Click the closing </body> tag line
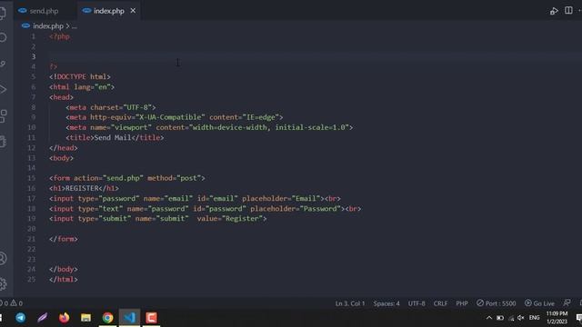This screenshot has width=582, height=327. pyautogui.click(x=64, y=269)
